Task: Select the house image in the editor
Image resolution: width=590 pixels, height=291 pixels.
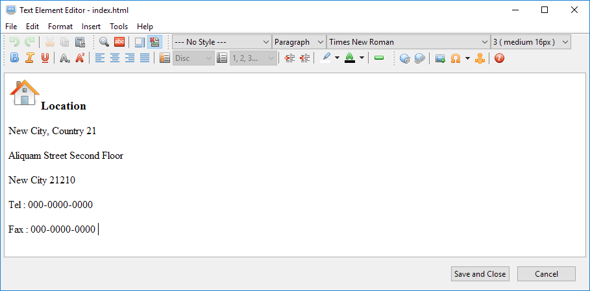Action: 25,93
